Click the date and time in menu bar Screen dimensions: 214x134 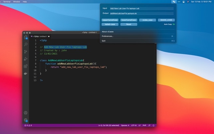[201, 2]
